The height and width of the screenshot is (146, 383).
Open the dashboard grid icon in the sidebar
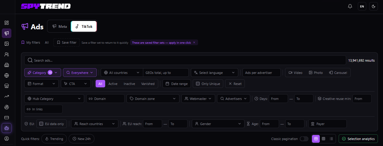7,23
